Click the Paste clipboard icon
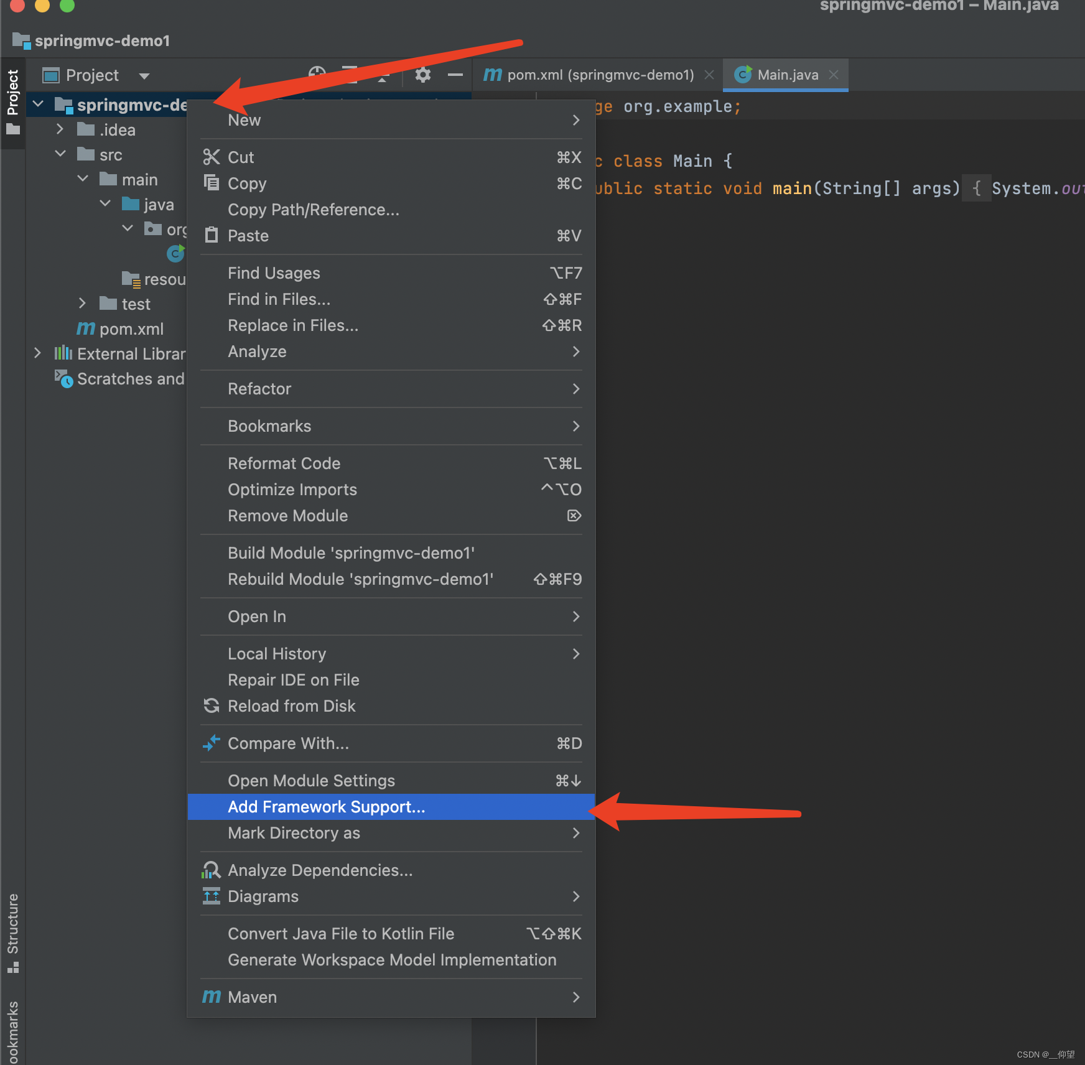Screen dimensions: 1085x1065 coord(212,235)
